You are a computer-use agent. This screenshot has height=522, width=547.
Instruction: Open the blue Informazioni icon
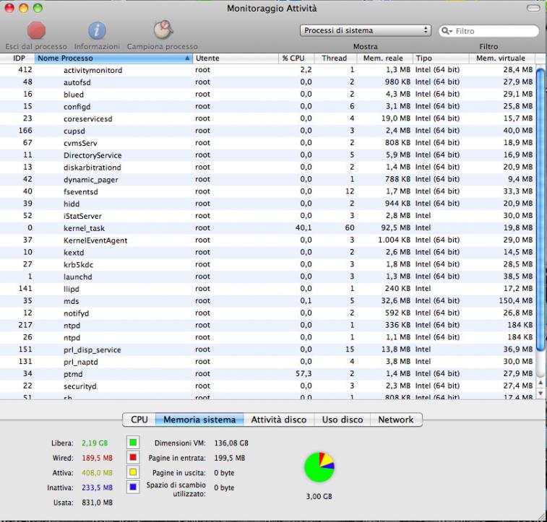click(97, 30)
